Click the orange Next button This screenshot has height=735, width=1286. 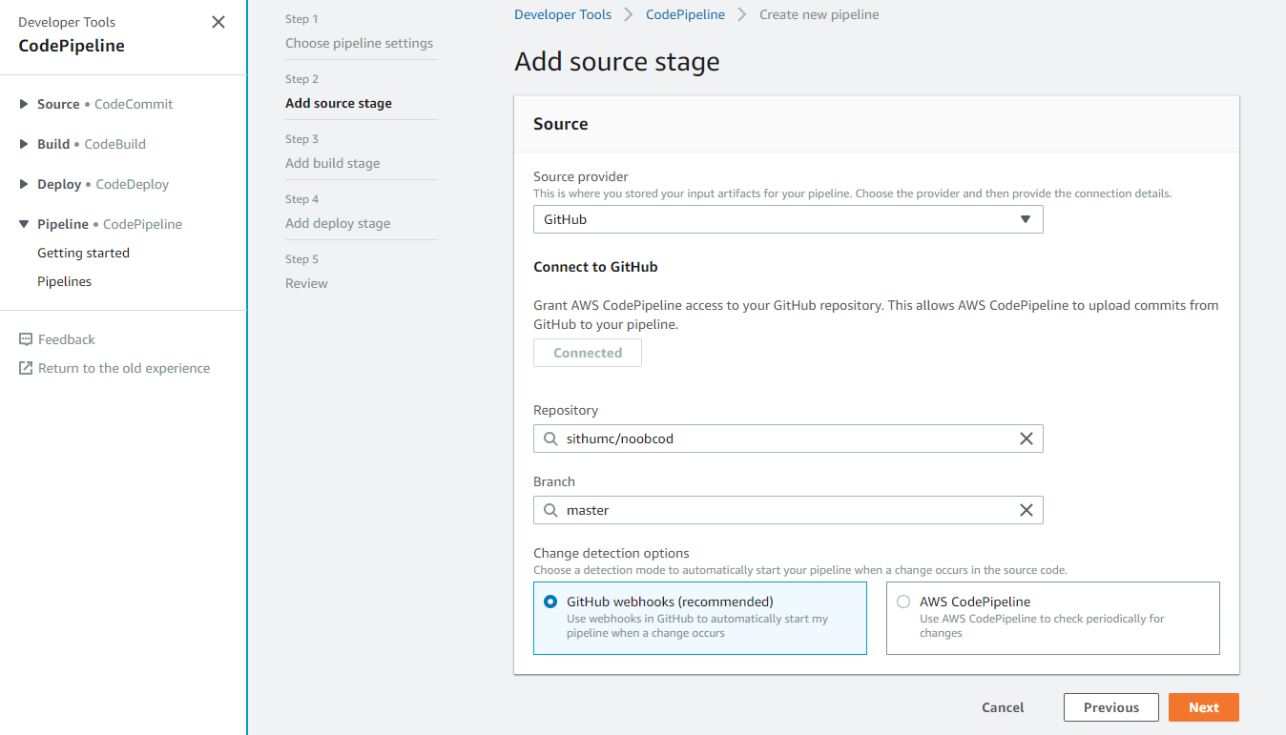(1203, 707)
